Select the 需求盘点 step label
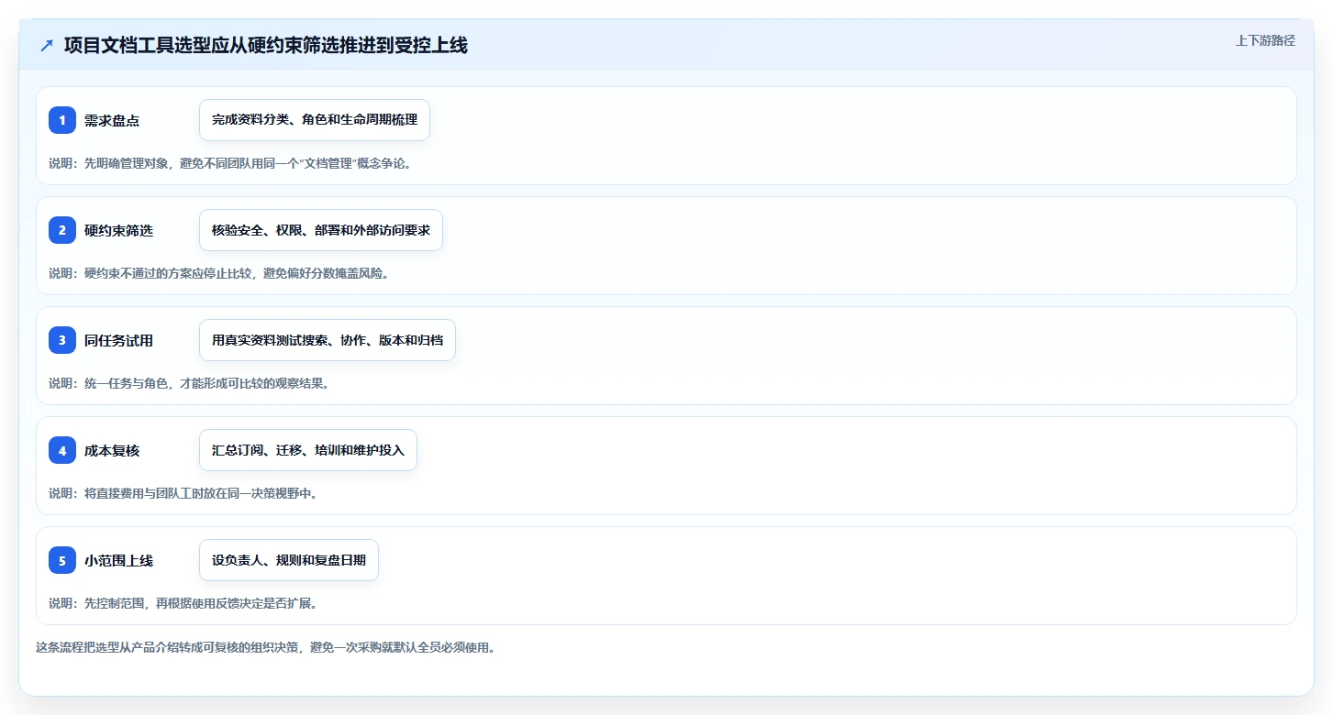1333x715 pixels. (112, 120)
